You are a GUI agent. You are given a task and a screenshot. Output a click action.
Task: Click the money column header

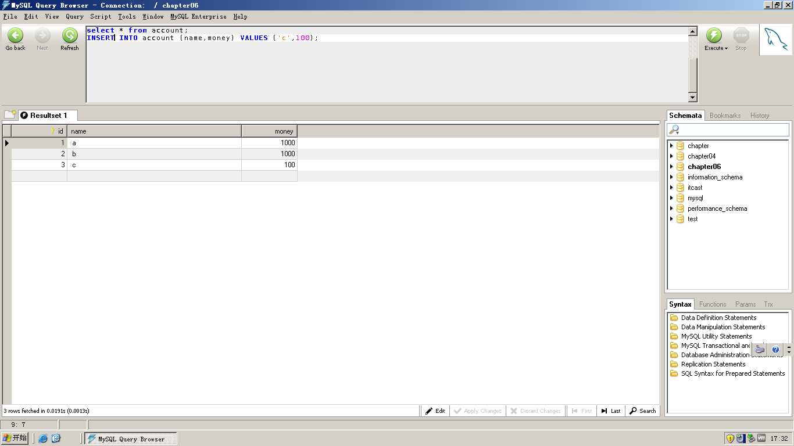pos(269,131)
